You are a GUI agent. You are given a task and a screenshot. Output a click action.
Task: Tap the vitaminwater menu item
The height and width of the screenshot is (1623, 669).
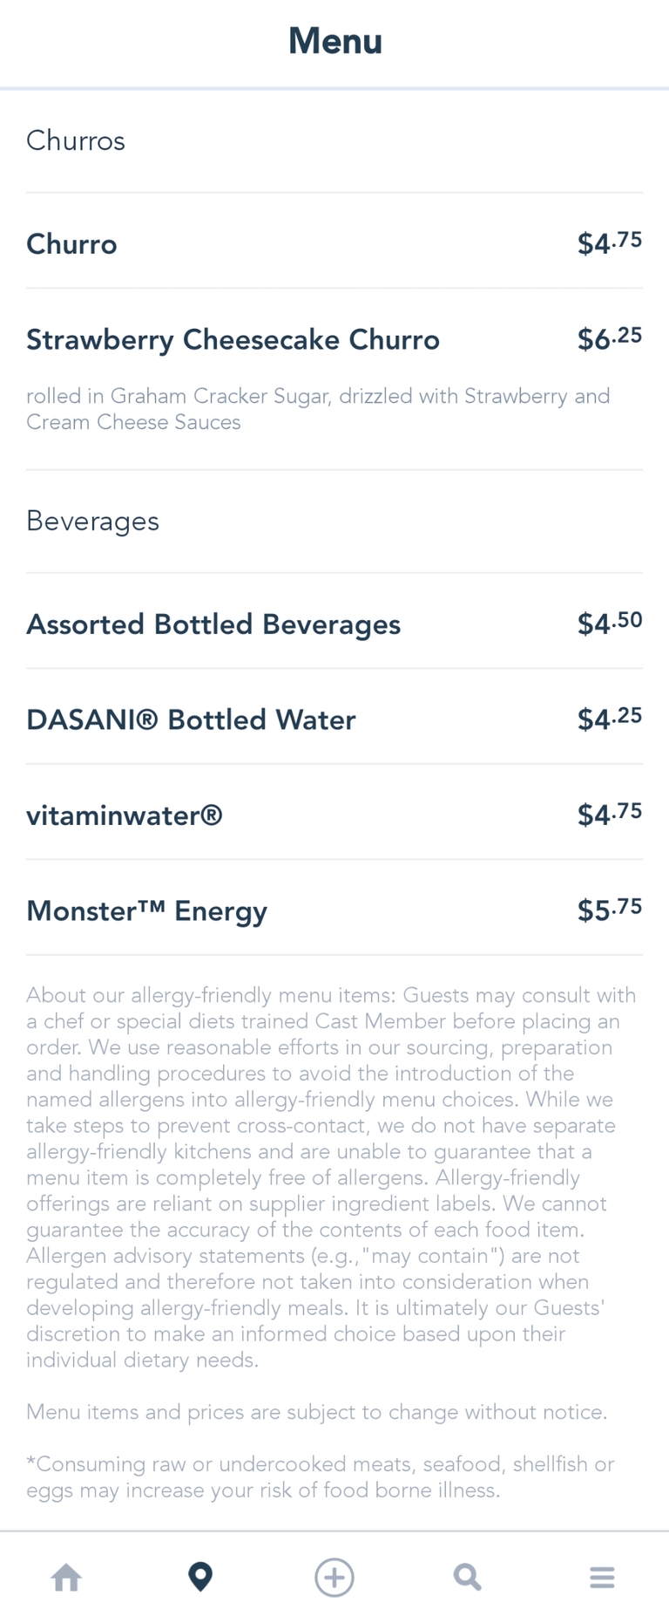coord(125,815)
